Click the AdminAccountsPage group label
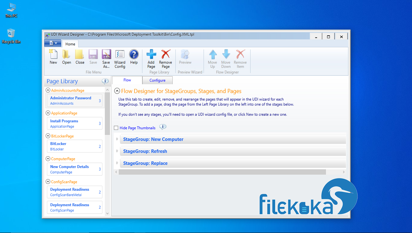 click(x=68, y=90)
